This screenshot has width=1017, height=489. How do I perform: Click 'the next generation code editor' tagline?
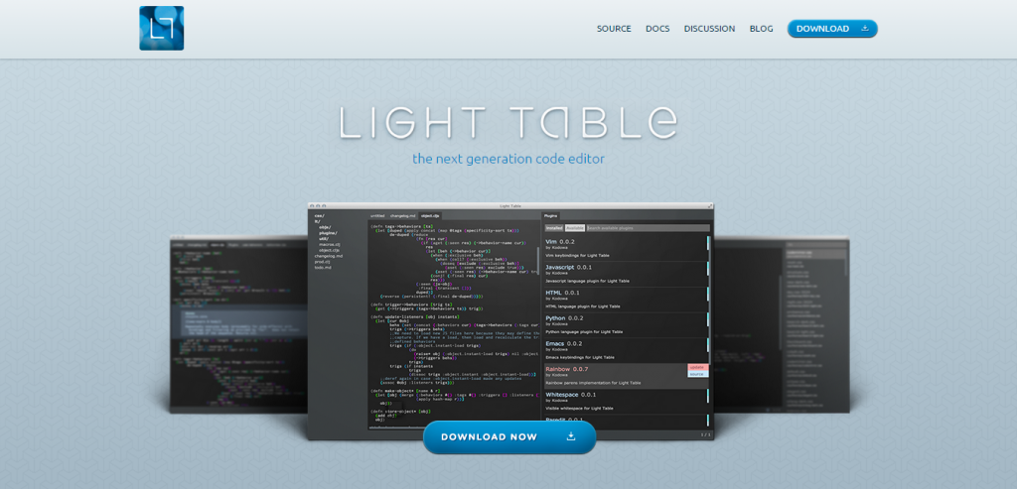pos(508,159)
